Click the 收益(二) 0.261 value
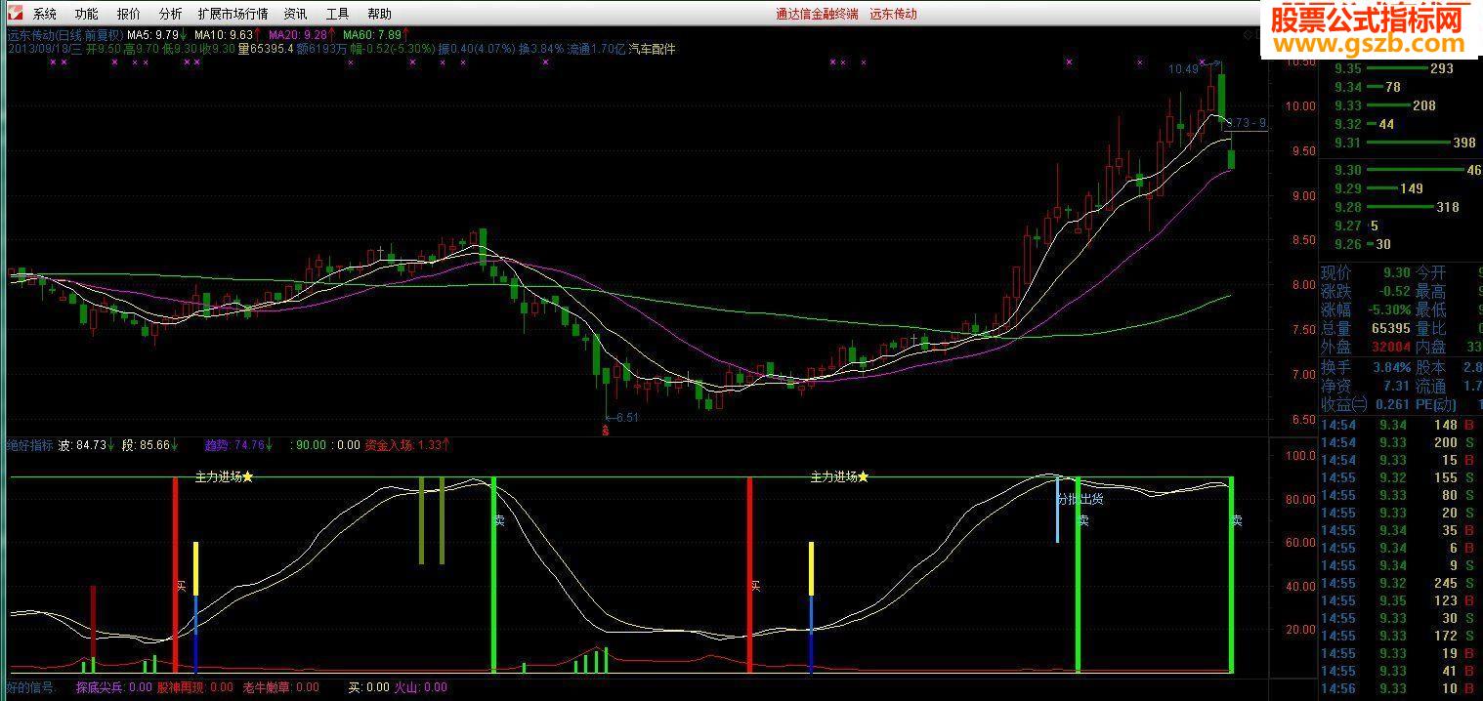 coord(1392,404)
